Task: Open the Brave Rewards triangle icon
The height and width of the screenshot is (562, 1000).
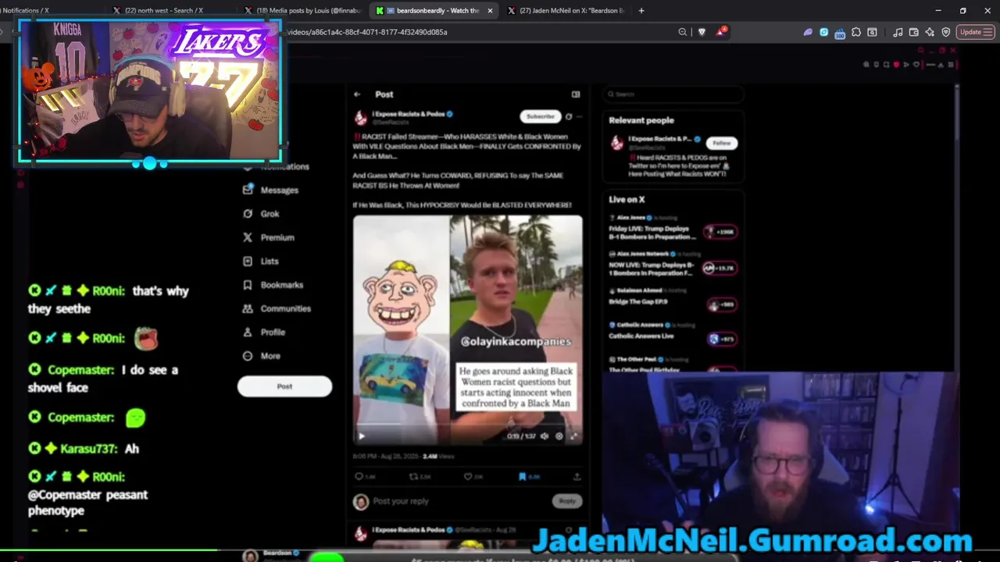Action: tap(722, 32)
